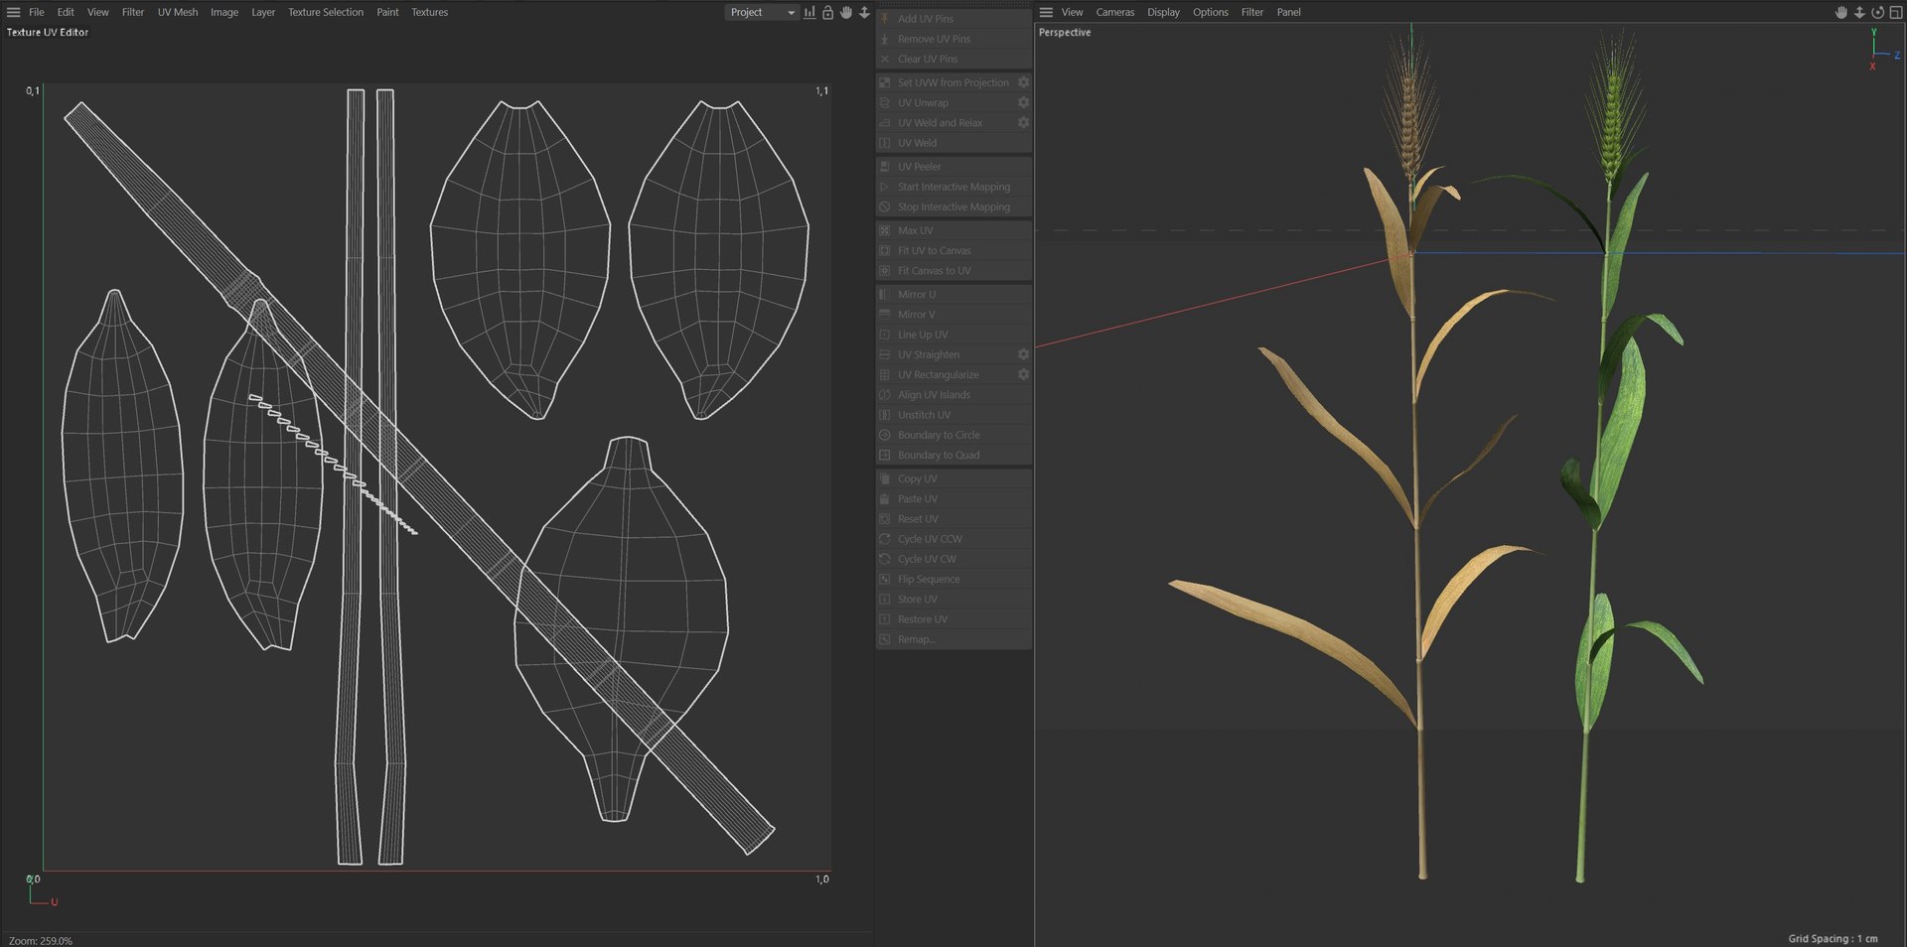
Task: Click the viewport orbit rotate icon
Action: point(1877,12)
